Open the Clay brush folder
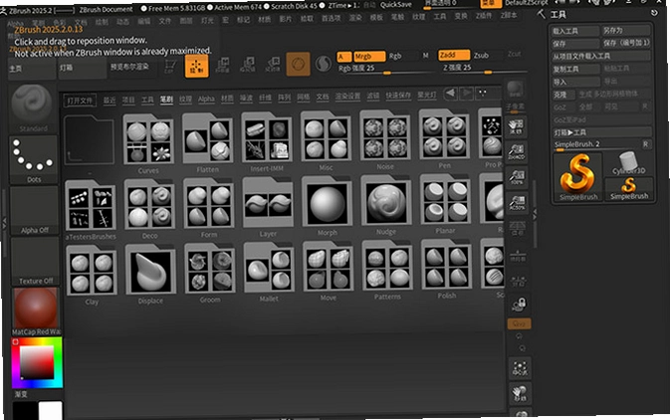670x420 pixels. [91, 274]
